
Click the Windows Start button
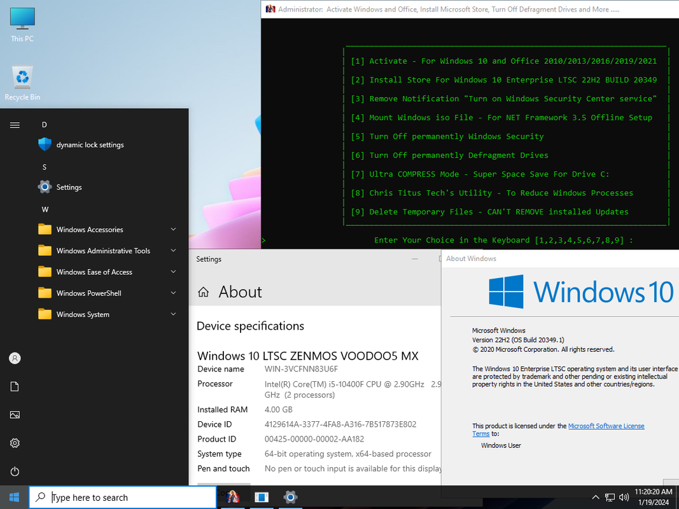click(14, 498)
